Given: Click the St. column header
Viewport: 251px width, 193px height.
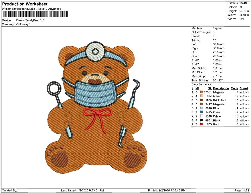Looking at the screenshot, I should pos(209,88).
